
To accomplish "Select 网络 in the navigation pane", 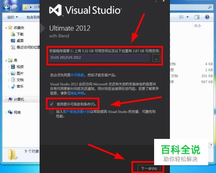I will point(17,112).
